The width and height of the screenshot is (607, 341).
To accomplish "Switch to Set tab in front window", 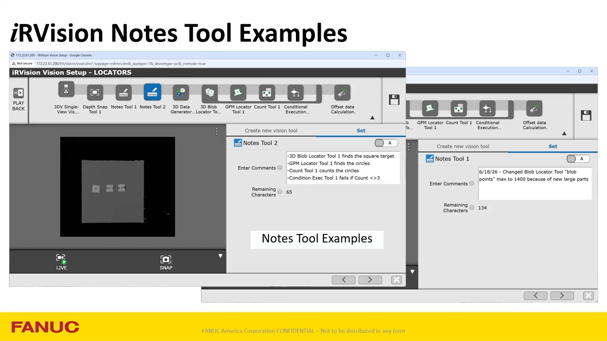I will click(361, 131).
